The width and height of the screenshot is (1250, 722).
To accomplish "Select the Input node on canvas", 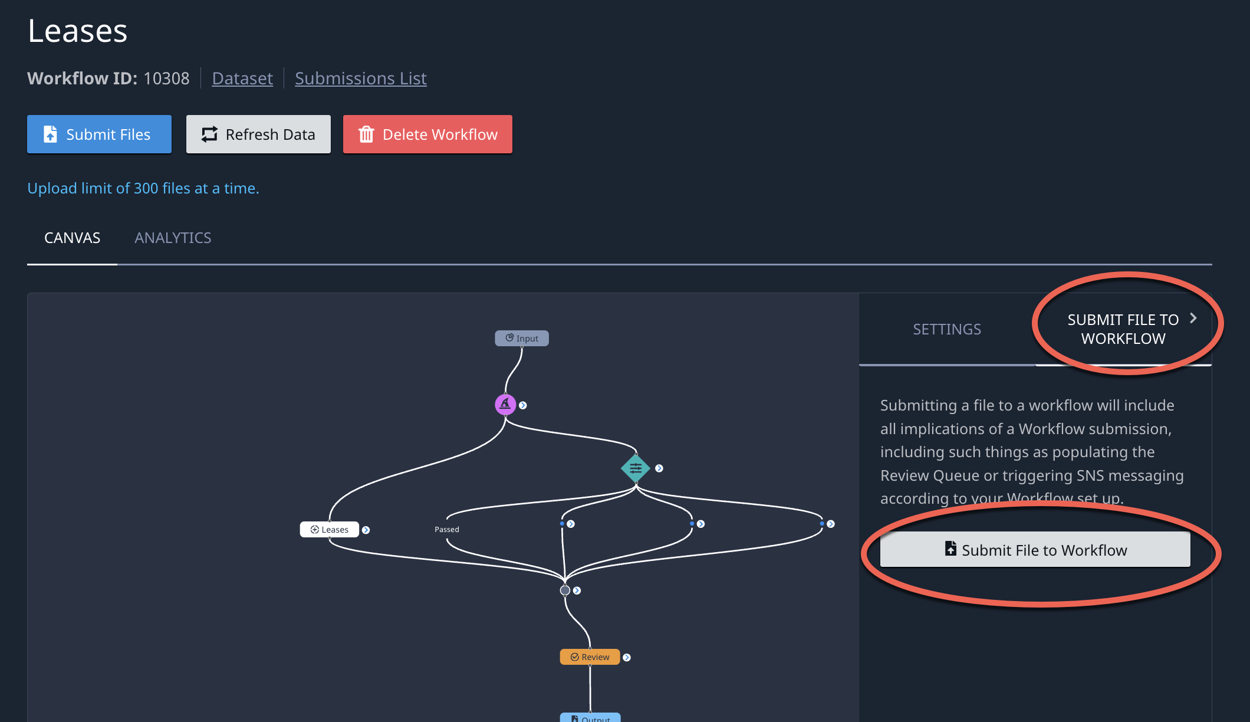I will (x=522, y=338).
